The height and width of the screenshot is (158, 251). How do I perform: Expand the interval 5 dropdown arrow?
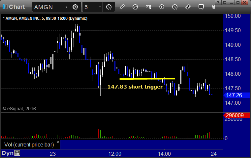[x=100, y=7]
